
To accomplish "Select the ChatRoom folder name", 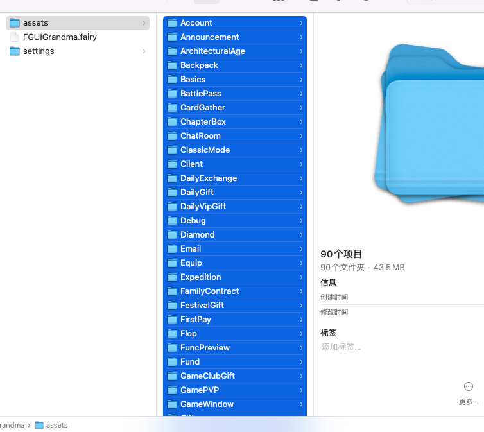I will click(200, 136).
